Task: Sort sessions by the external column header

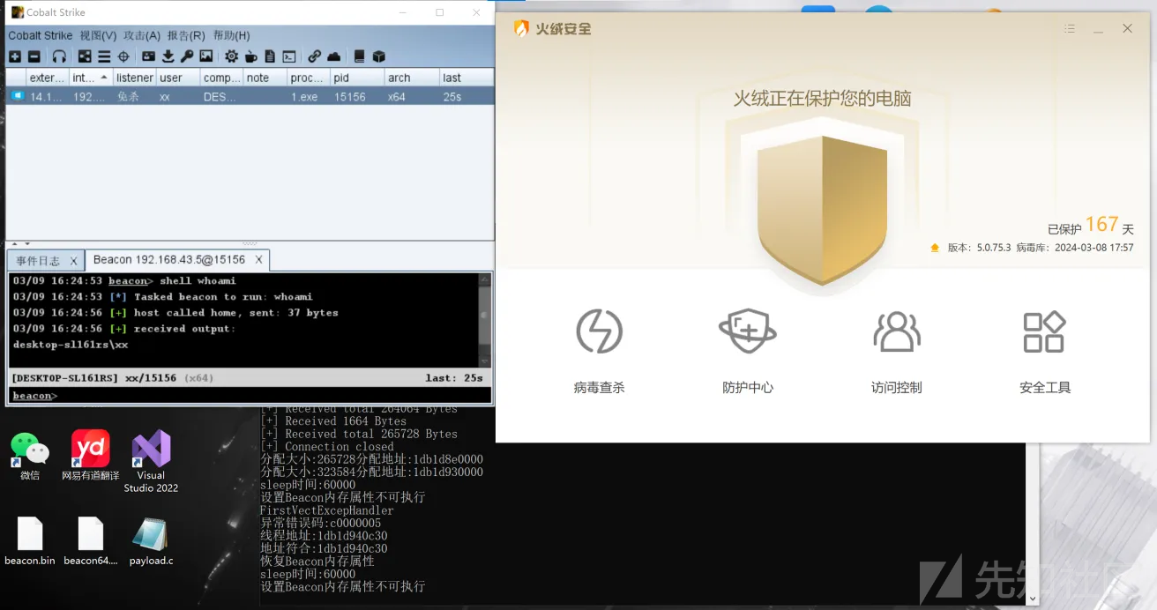Action: click(x=48, y=78)
